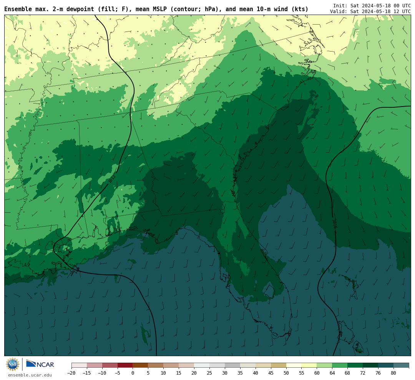Click the colorbar tick label 76
415x380 pixels.
[x=378, y=373]
